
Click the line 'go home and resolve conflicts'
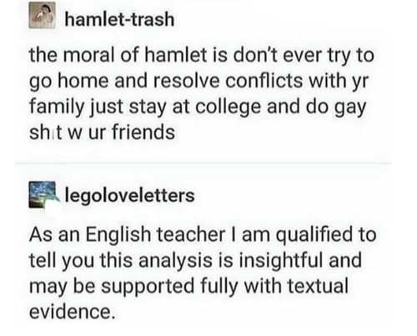[x=199, y=81]
